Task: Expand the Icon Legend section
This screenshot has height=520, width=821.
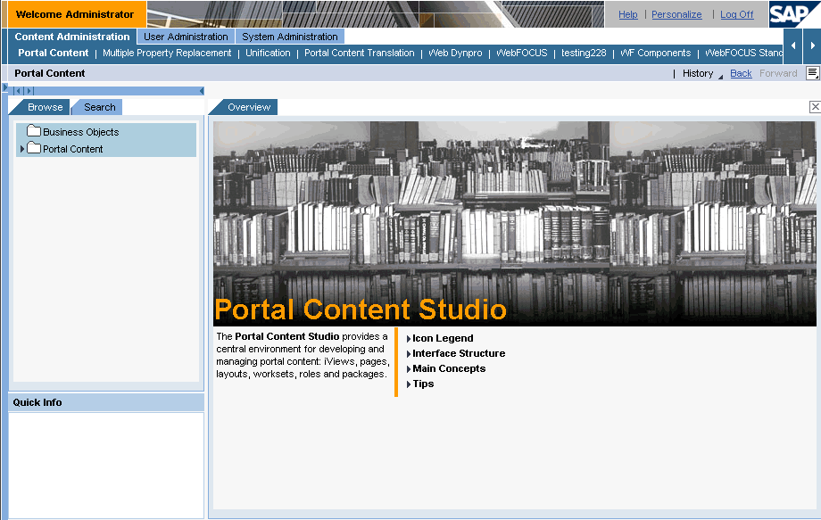Action: [x=442, y=338]
